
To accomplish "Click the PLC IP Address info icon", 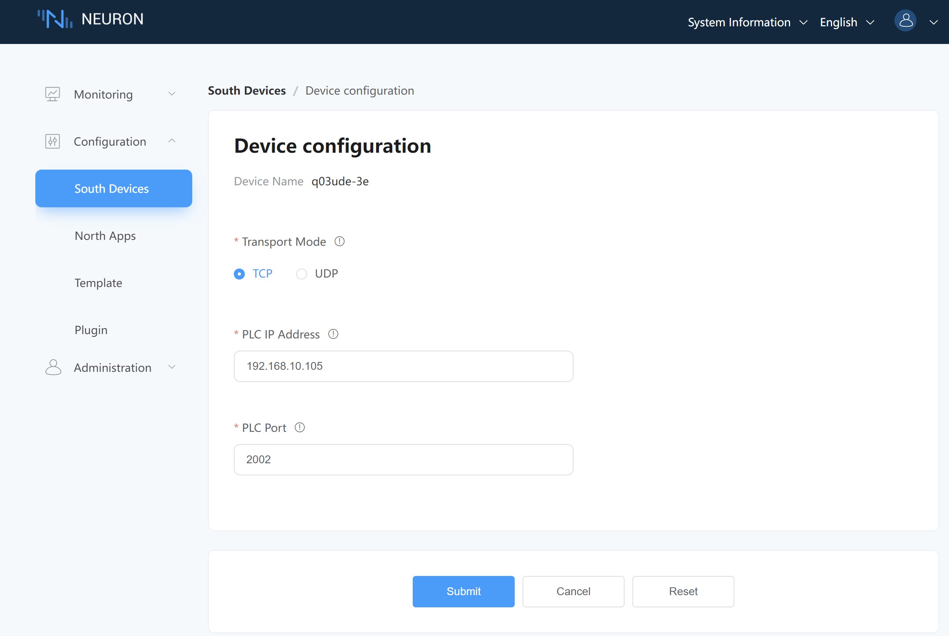I will (x=333, y=334).
